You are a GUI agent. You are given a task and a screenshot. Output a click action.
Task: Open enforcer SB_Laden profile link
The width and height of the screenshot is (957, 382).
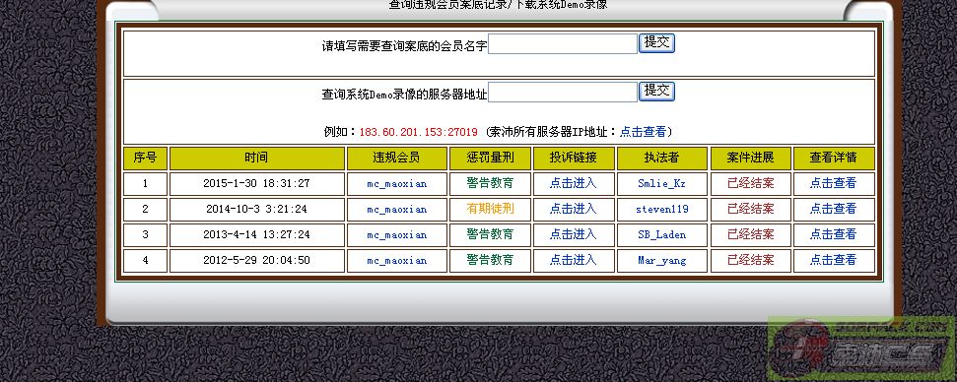click(661, 234)
